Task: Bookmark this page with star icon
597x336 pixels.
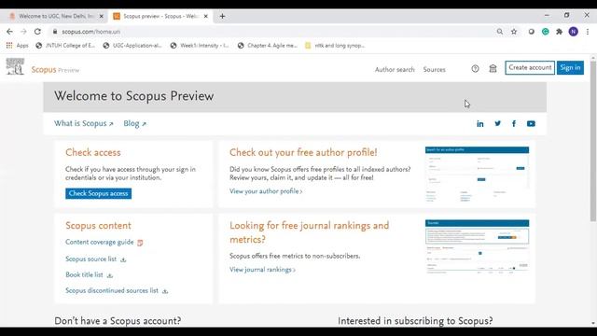Action: pyautogui.click(x=514, y=32)
